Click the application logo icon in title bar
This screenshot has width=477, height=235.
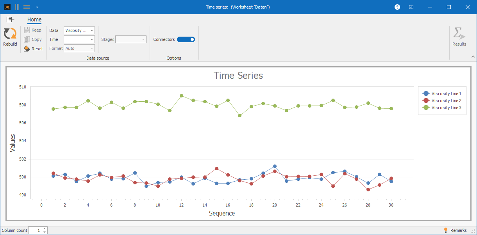coord(7,7)
